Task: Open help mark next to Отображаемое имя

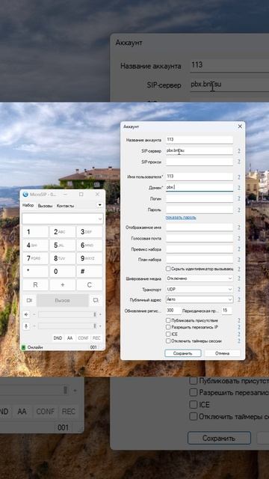Action: [239, 228]
